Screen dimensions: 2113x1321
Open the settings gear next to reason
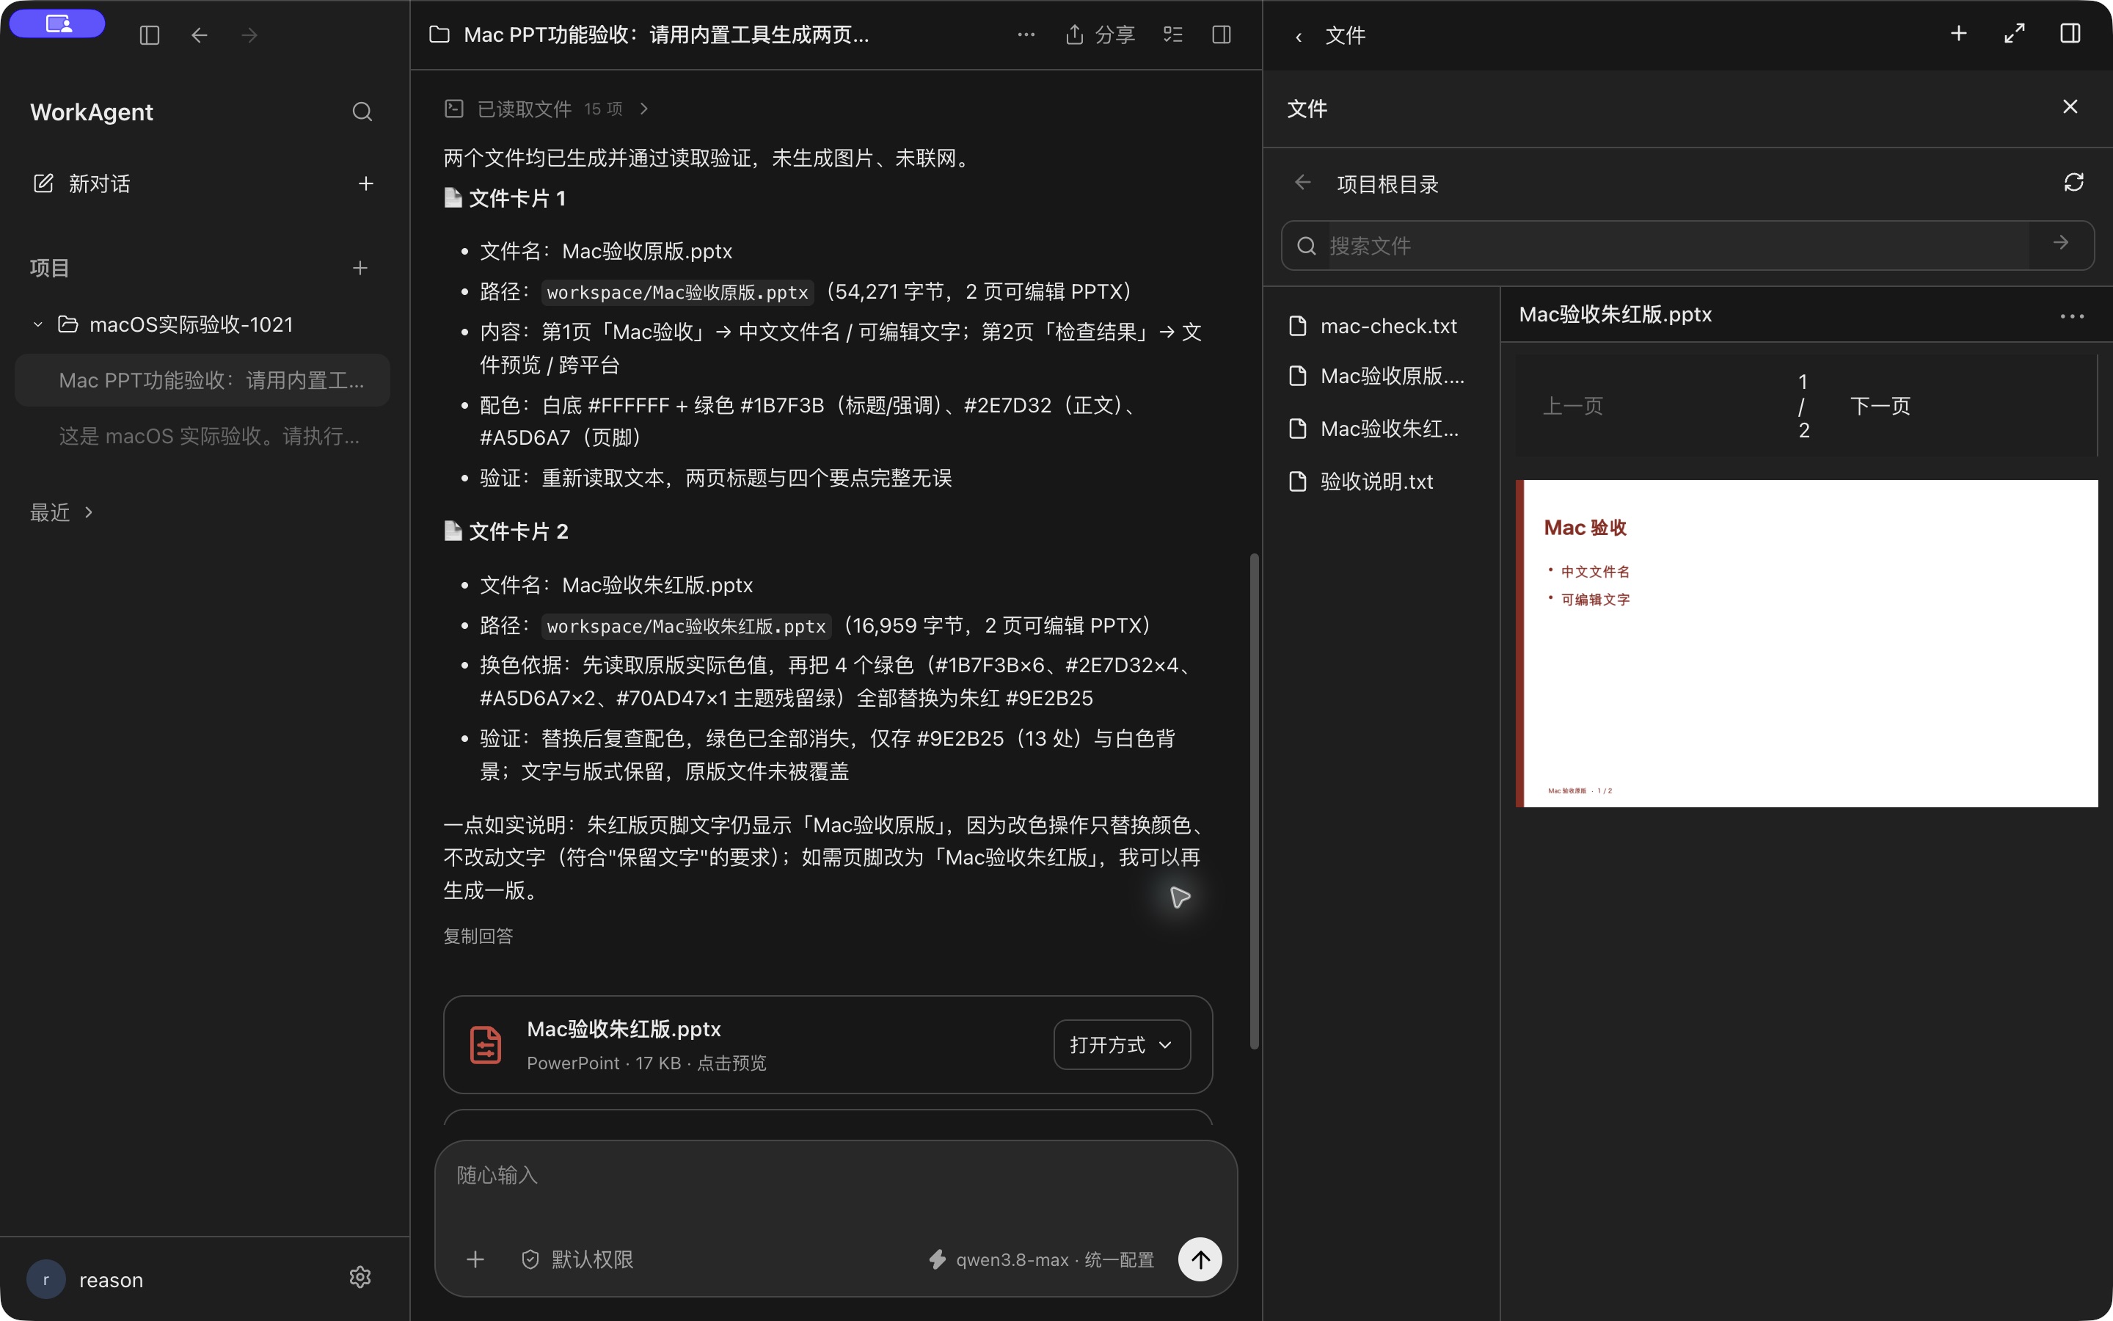[360, 1277]
